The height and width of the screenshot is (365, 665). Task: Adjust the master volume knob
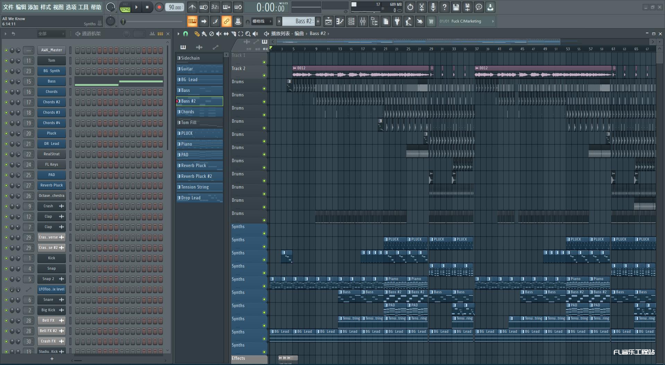pos(111,7)
